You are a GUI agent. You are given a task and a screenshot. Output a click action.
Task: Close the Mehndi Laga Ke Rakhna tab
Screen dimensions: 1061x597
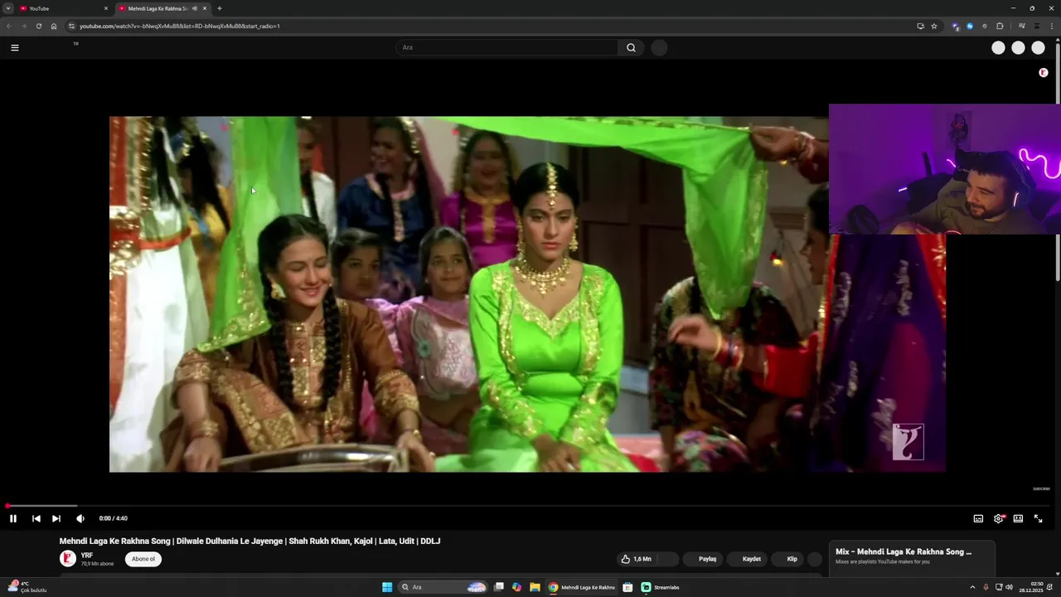pyautogui.click(x=205, y=8)
